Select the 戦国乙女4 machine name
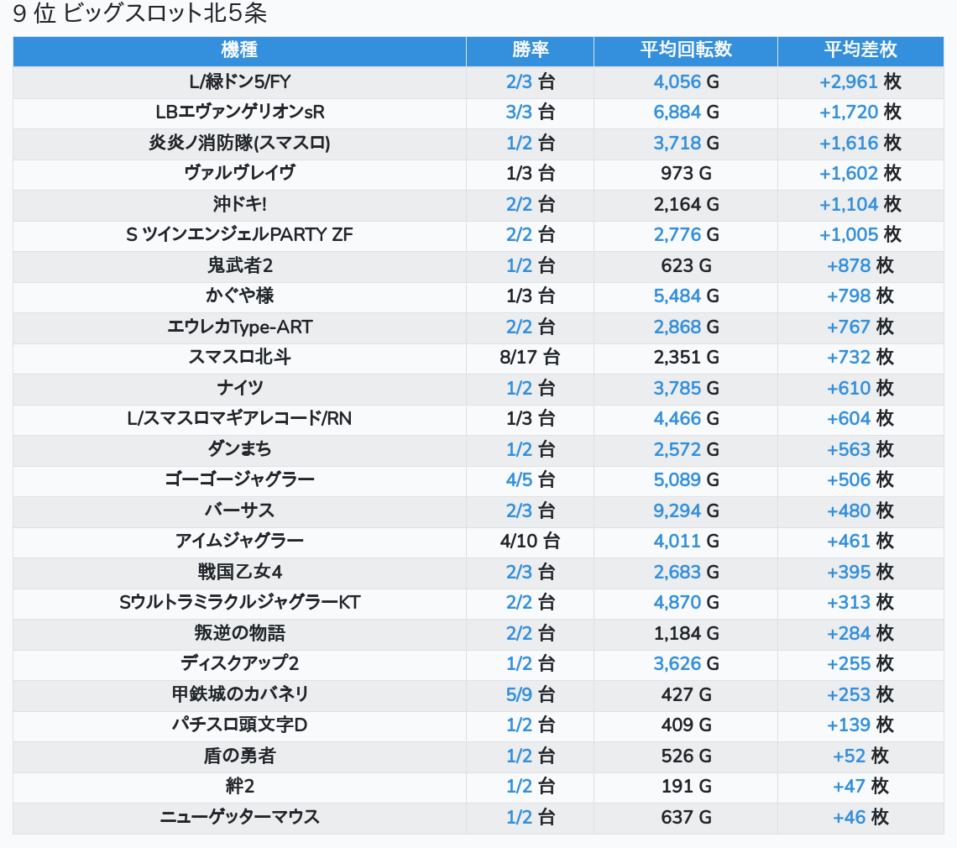957x848 pixels. click(239, 572)
